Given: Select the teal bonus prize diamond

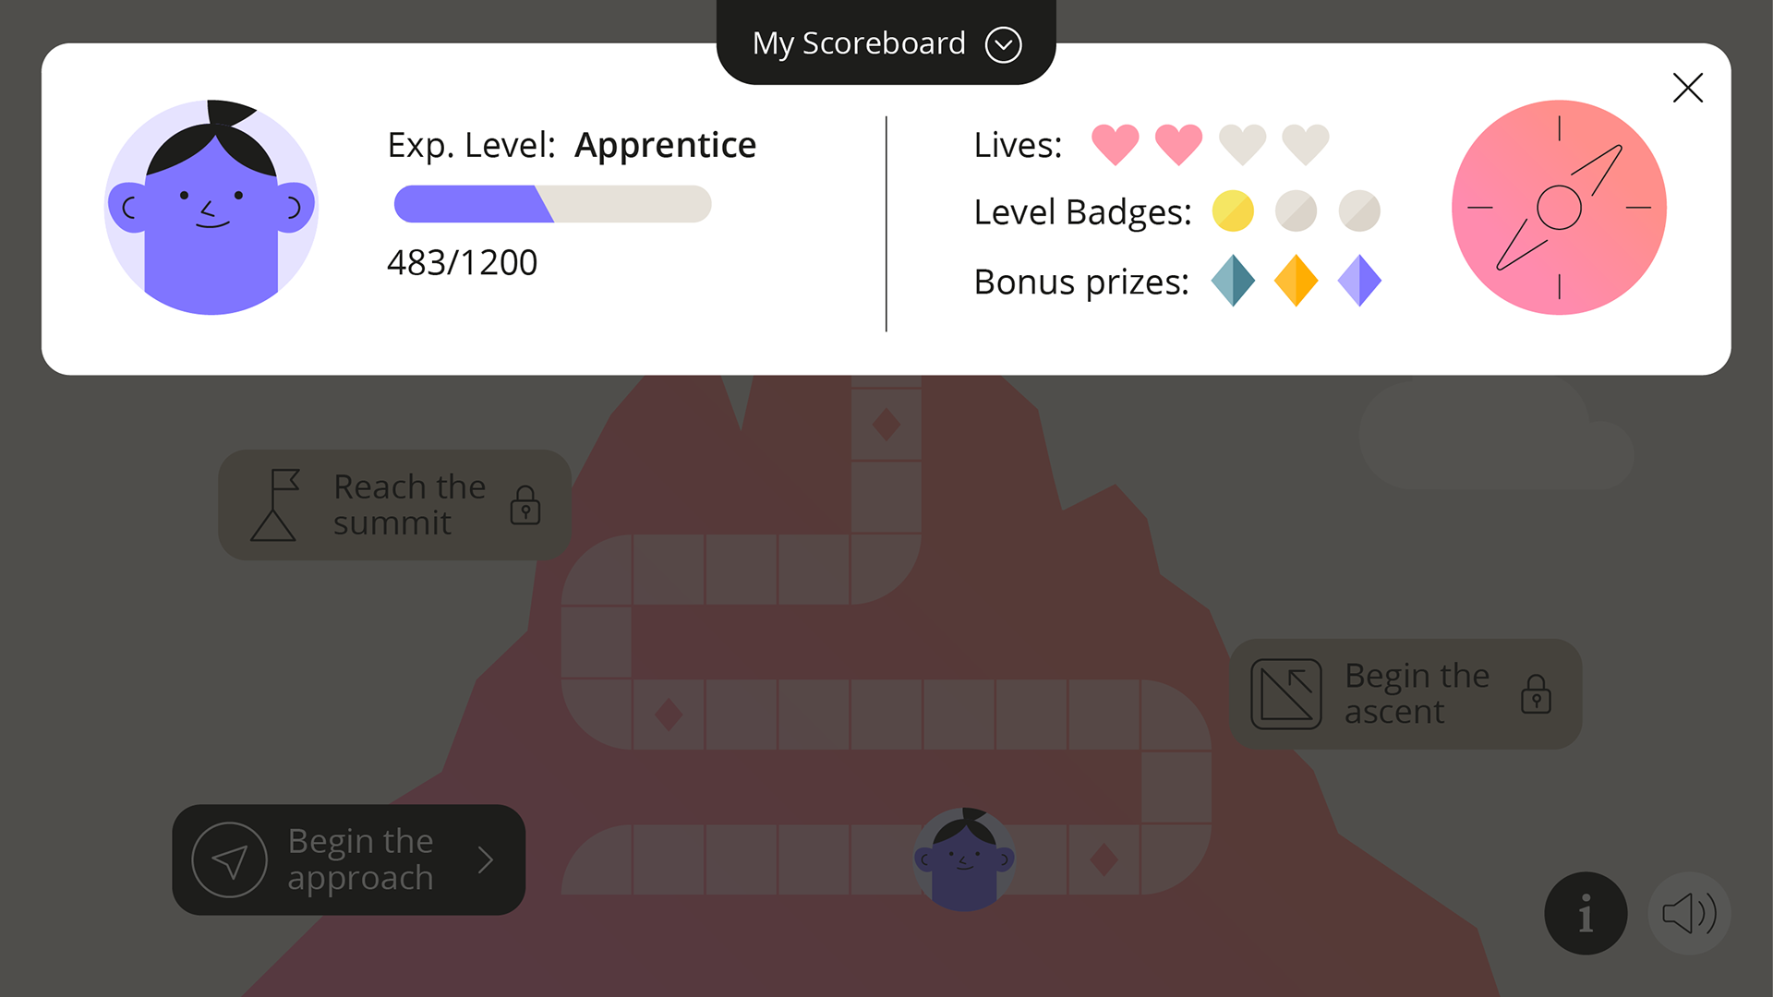Looking at the screenshot, I should click(1233, 281).
